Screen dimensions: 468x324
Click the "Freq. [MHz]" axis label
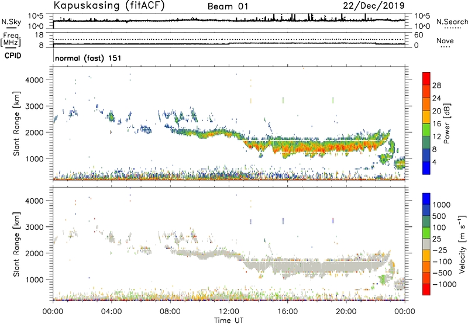pos(11,40)
